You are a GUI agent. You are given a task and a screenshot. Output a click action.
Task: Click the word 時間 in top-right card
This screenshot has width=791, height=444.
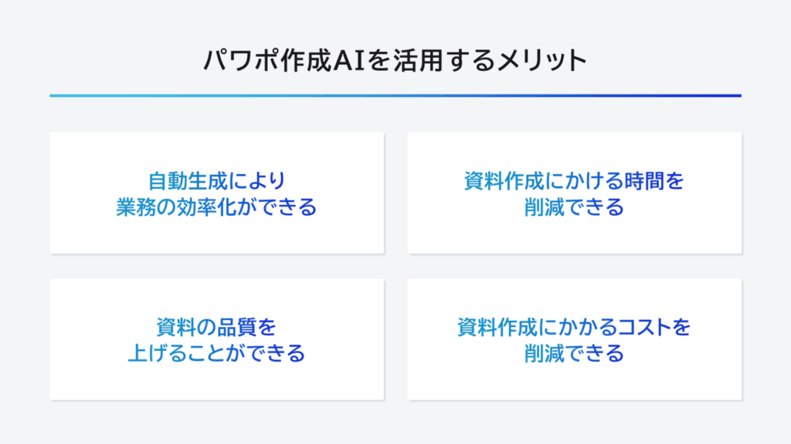[x=647, y=182]
